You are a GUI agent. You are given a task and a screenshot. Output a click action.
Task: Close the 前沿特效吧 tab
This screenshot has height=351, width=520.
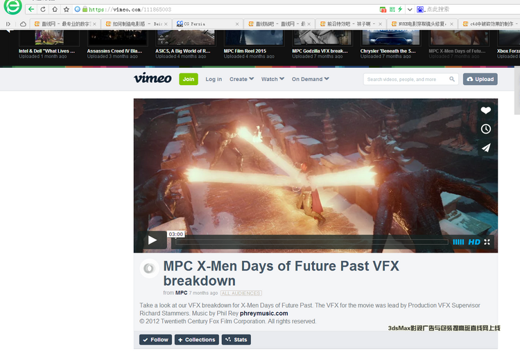380,24
